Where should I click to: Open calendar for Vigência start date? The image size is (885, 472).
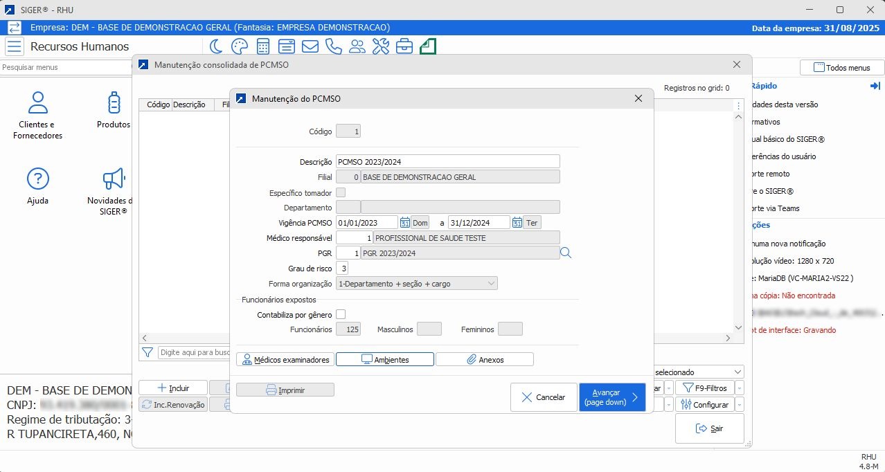point(405,222)
